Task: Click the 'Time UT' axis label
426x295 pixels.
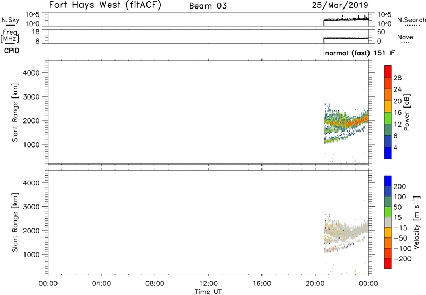Action: (x=208, y=292)
